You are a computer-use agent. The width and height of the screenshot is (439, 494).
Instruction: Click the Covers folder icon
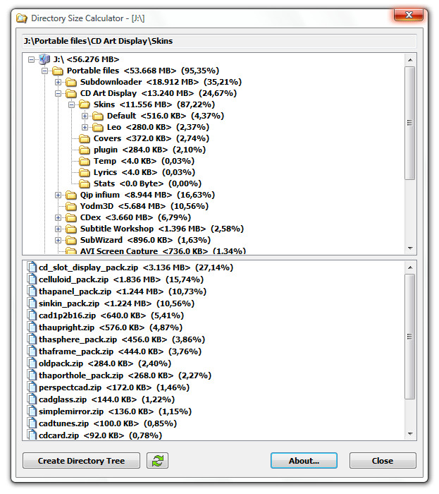(x=85, y=138)
